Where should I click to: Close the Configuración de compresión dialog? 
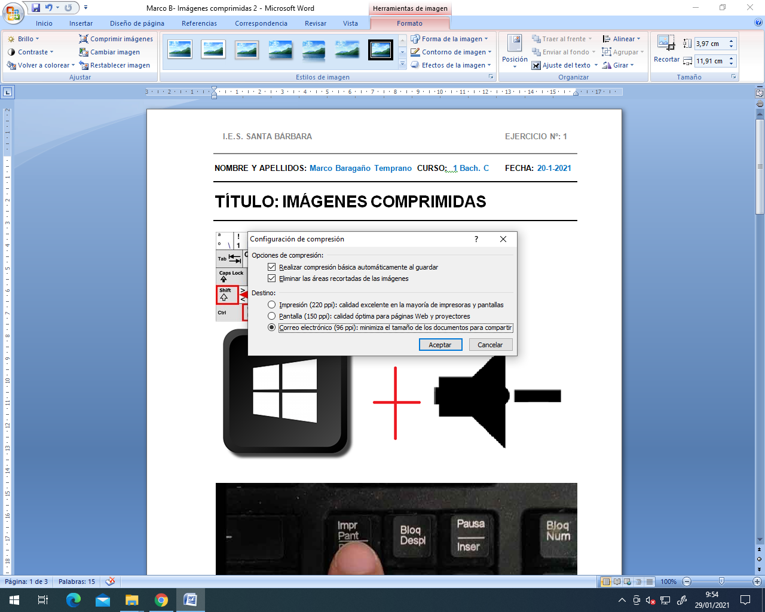click(503, 239)
